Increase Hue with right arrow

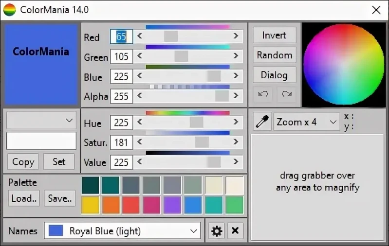pyautogui.click(x=236, y=122)
